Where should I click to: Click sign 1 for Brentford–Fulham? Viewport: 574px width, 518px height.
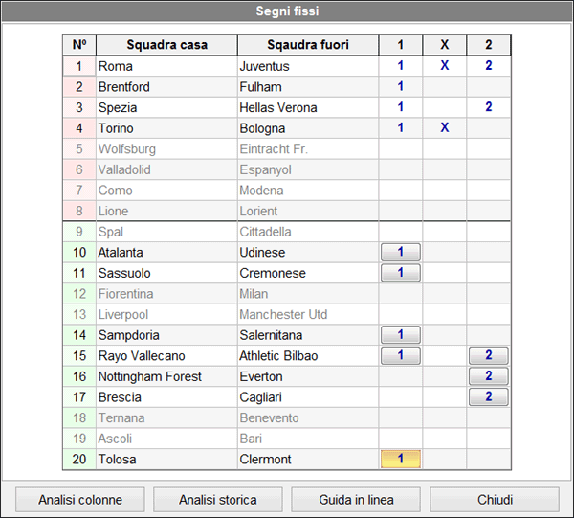coord(401,87)
